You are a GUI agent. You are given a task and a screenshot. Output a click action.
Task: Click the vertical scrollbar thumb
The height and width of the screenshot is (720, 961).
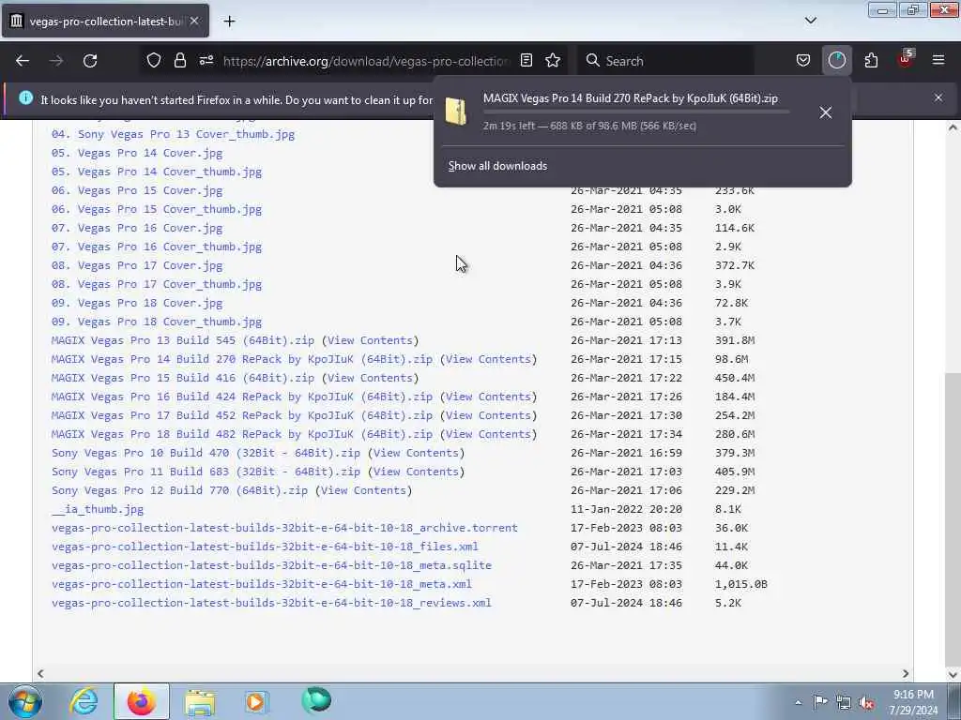point(953,519)
